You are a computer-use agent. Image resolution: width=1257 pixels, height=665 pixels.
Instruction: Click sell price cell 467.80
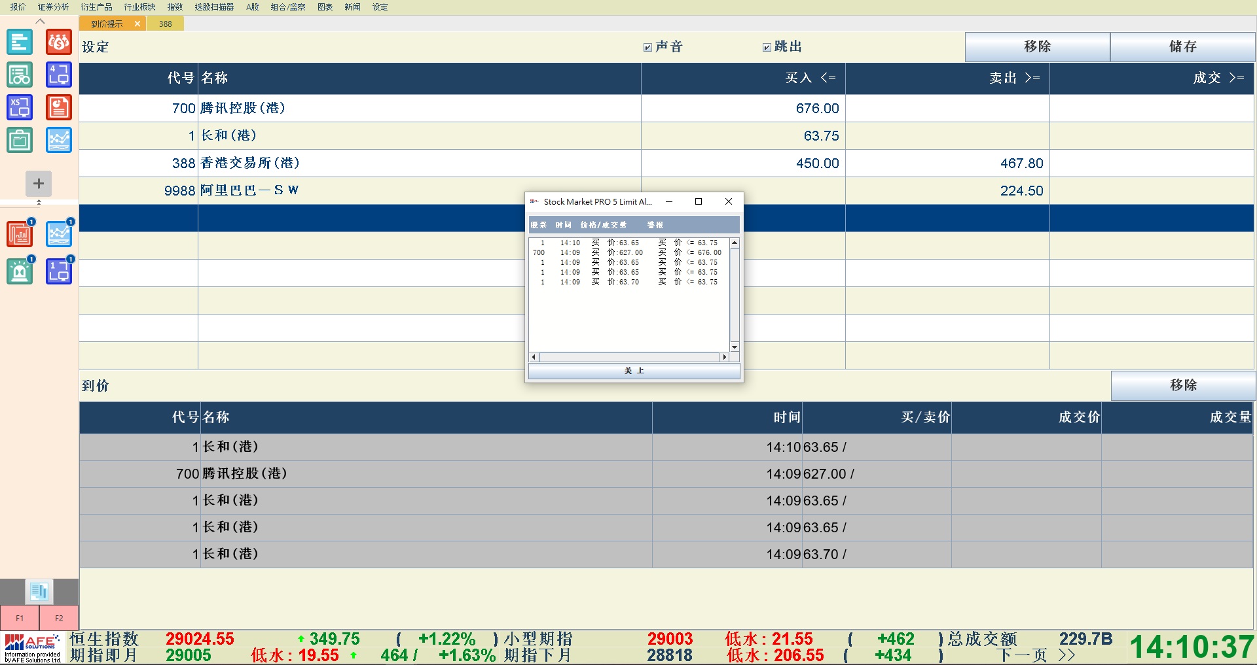(x=947, y=163)
